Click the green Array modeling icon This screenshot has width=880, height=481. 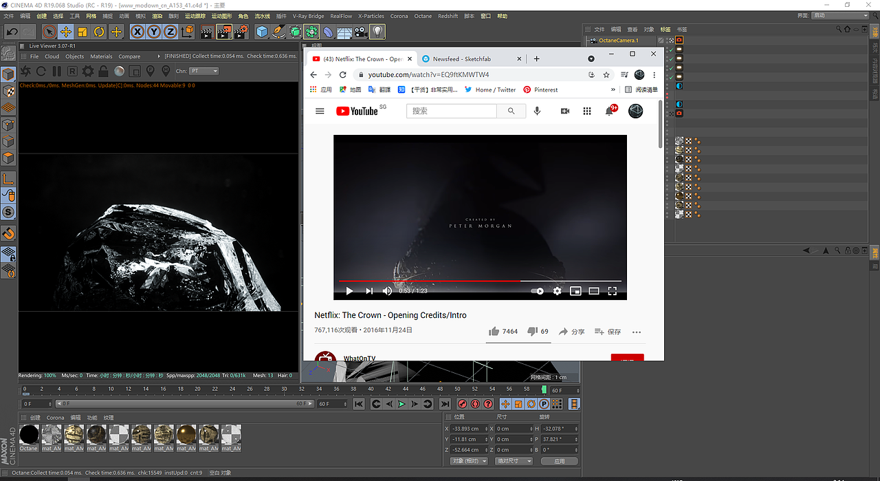[x=311, y=32]
